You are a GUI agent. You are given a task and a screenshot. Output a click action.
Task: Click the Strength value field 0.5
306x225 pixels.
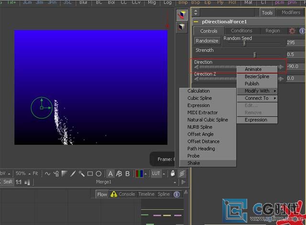[295, 54]
